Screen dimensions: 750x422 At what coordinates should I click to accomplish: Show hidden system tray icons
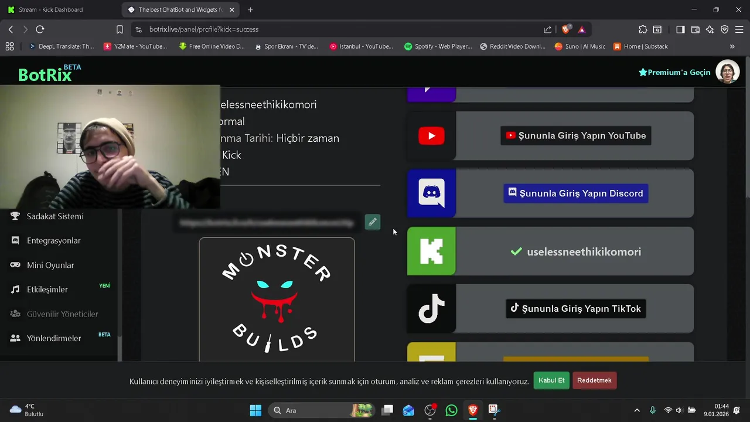(x=637, y=410)
